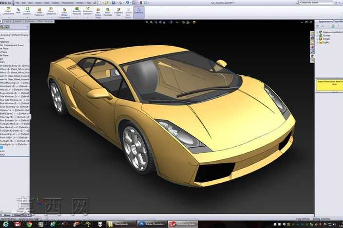The width and height of the screenshot is (343, 228).
Task: Create a New Motion Study
Action: 98,13
